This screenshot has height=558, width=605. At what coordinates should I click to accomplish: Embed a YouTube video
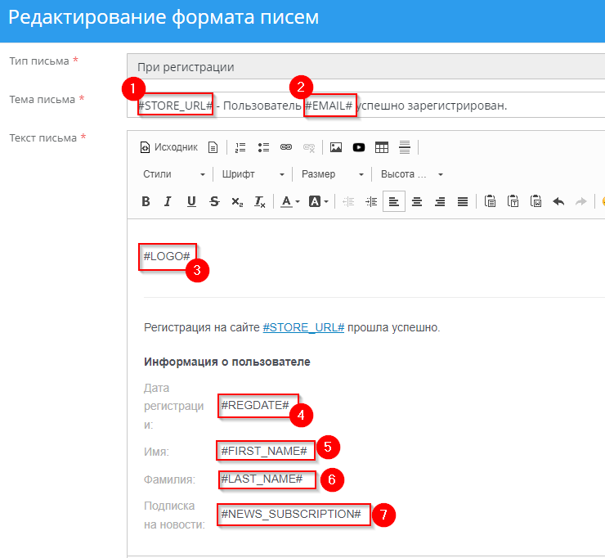click(358, 147)
